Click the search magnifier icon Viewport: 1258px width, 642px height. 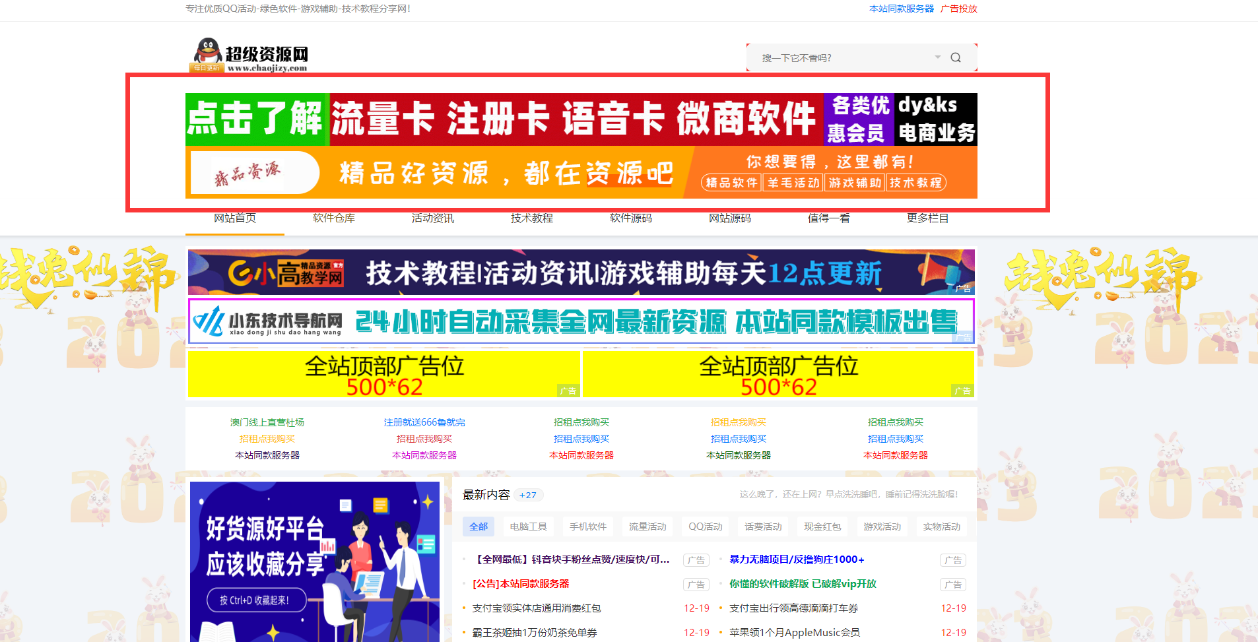[955, 57]
